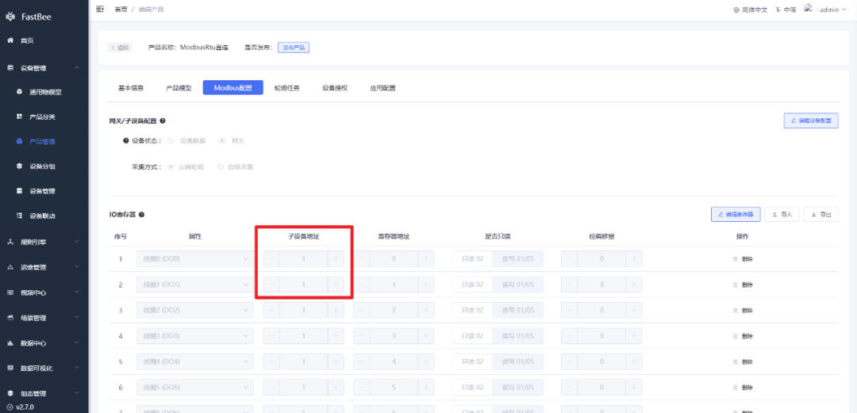The image size is (857, 413).
Task: Click the 编辑设备配置 button
Action: click(811, 120)
